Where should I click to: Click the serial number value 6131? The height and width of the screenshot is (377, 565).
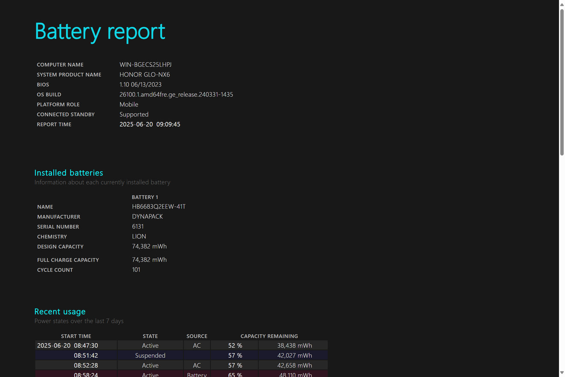click(x=138, y=226)
